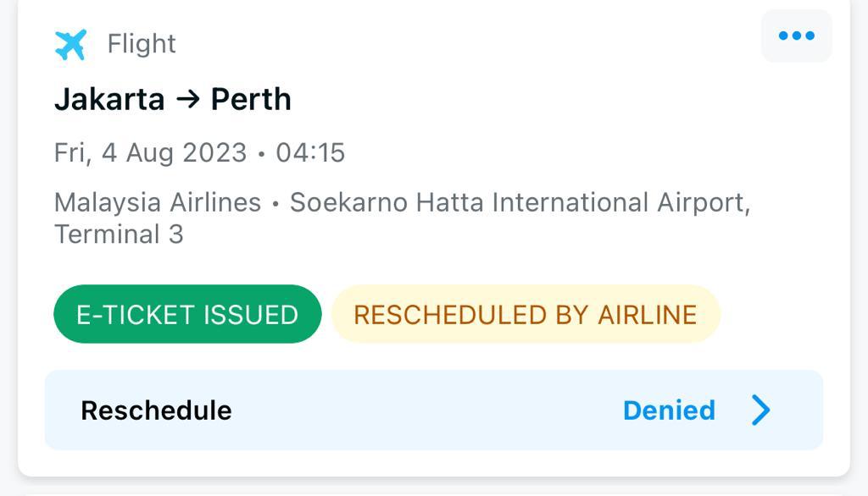Screen dimensions: 868x496
Task: Select the E-TICKET ISSUED status badge
Action: pyautogui.click(x=187, y=314)
